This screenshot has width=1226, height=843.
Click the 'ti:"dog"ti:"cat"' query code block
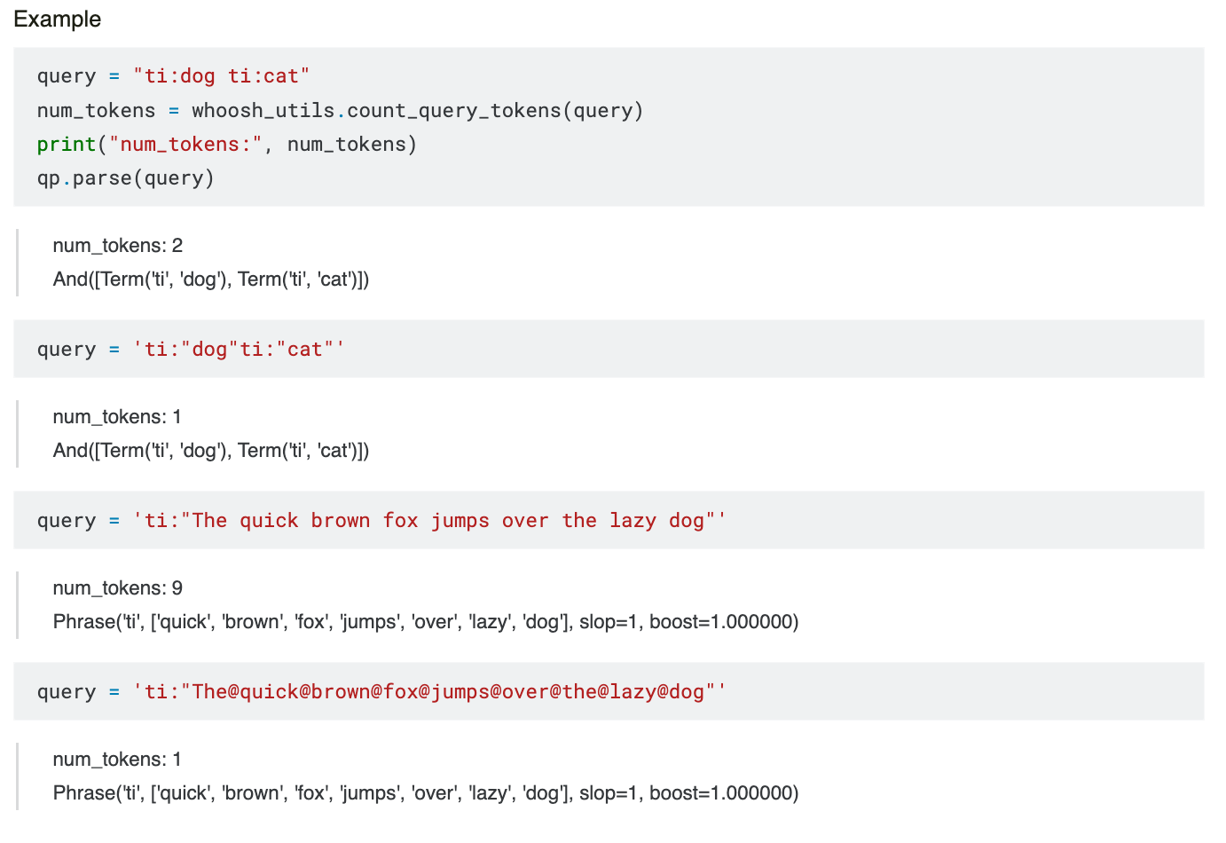(x=239, y=350)
